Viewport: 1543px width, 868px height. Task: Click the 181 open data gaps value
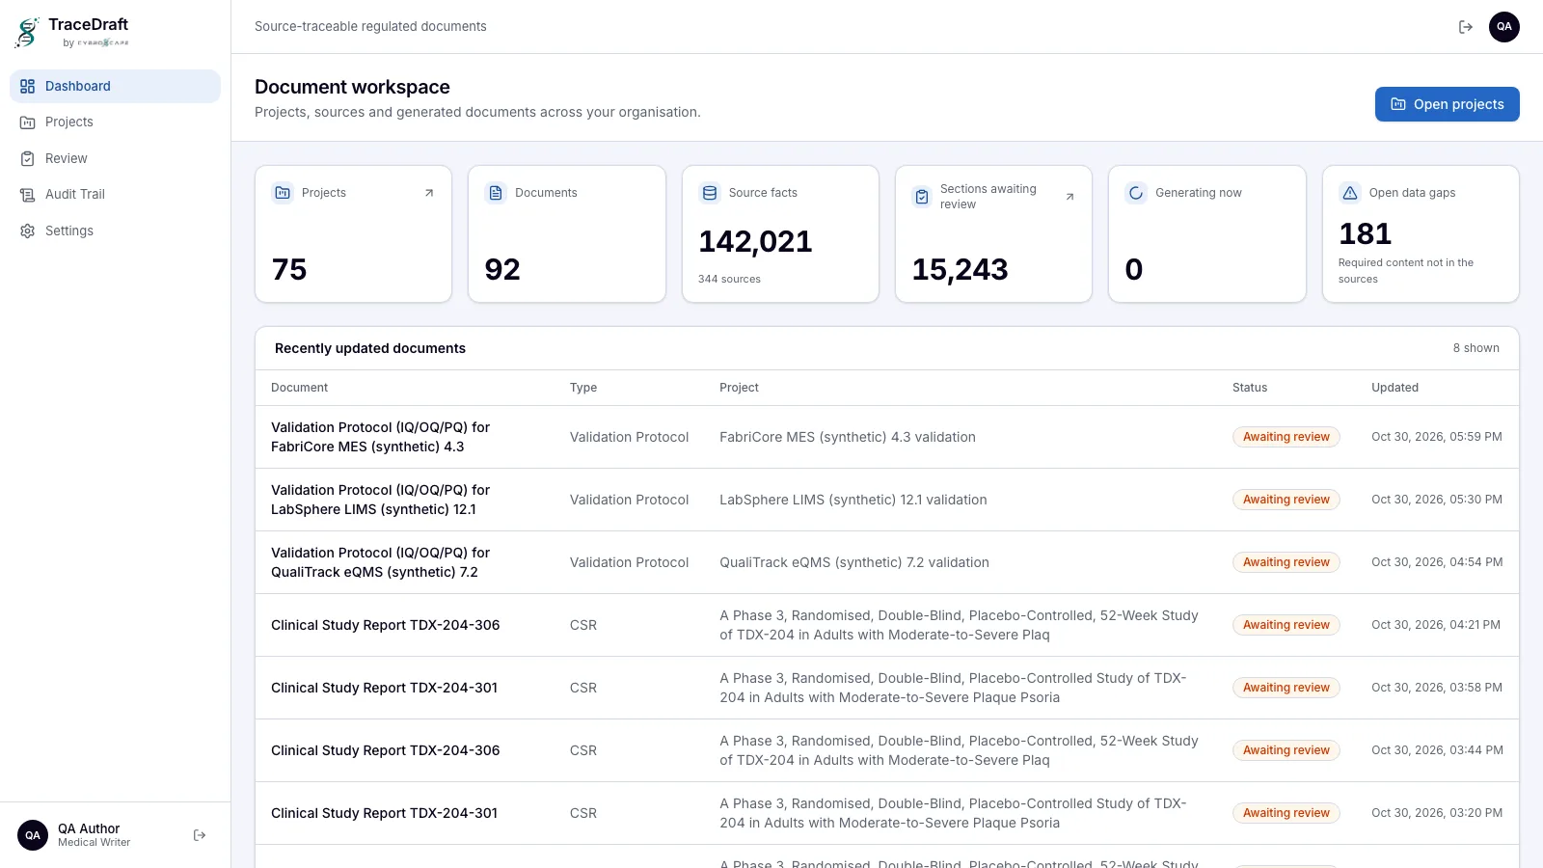(x=1365, y=233)
